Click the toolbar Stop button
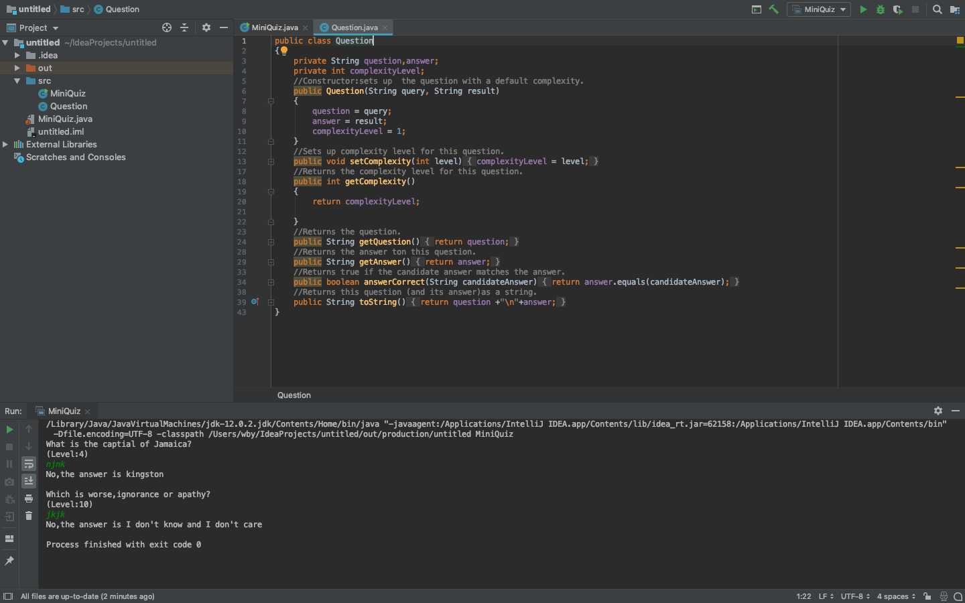The width and height of the screenshot is (965, 603). 915,9
